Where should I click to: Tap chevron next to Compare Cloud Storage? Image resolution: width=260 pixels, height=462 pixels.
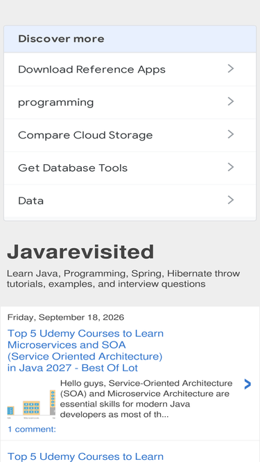pos(231,134)
